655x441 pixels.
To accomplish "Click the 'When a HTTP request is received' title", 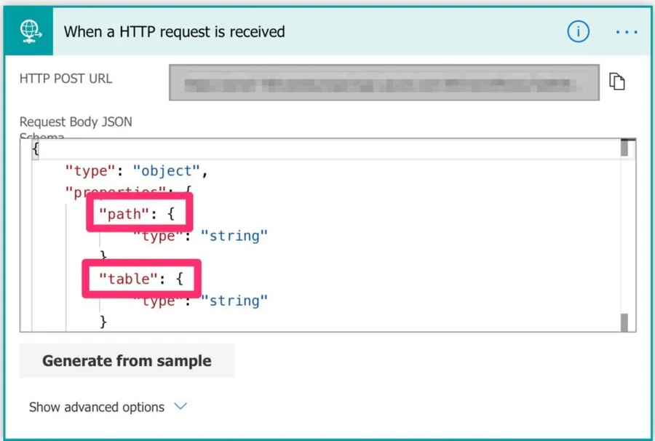I will tap(174, 32).
